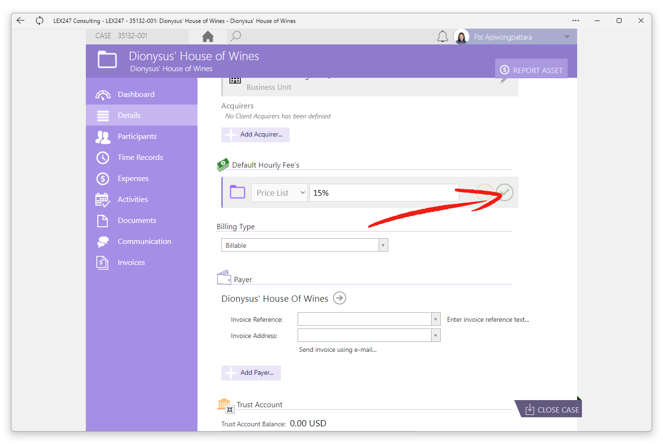Image resolution: width=663 pixels, height=444 pixels.
Task: Open the Expenses section
Action: [x=142, y=178]
